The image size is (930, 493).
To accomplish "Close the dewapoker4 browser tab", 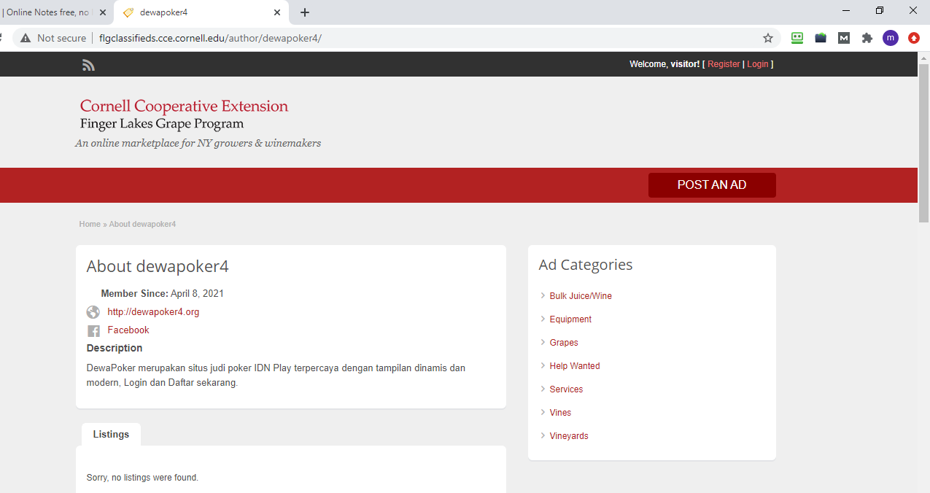I will coord(277,12).
